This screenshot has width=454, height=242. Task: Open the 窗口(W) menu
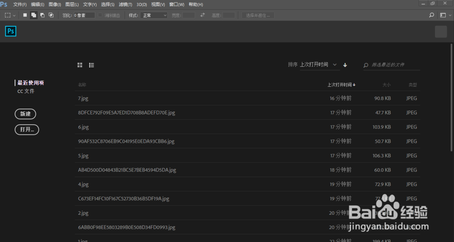[x=177, y=5]
